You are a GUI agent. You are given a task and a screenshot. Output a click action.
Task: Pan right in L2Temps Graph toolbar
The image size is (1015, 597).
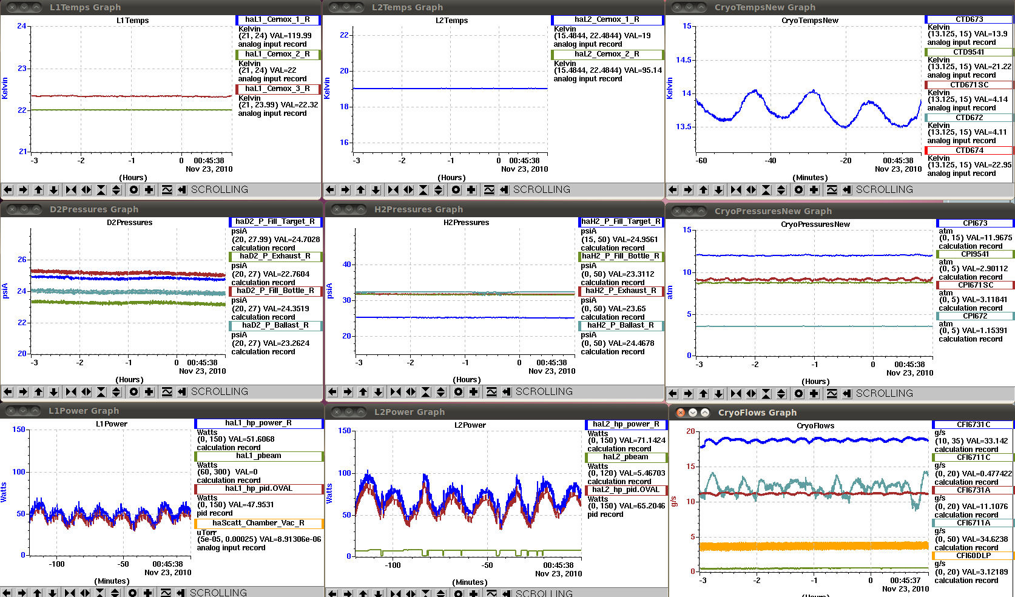[345, 190]
